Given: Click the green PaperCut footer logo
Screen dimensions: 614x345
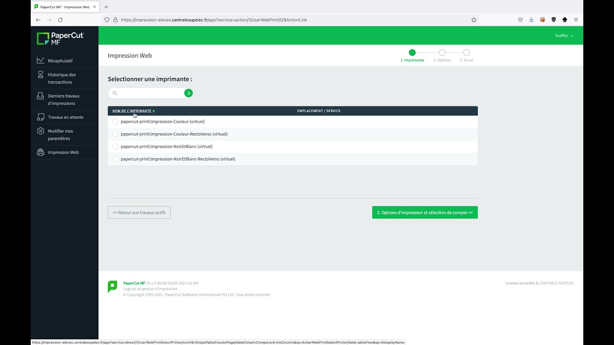Looking at the screenshot, I should [x=112, y=287].
